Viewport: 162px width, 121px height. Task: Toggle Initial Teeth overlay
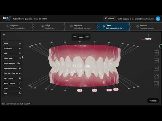[20, 48]
